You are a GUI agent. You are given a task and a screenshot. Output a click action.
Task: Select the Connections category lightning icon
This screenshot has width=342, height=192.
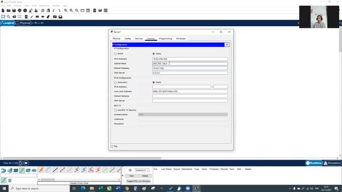pos(22,170)
